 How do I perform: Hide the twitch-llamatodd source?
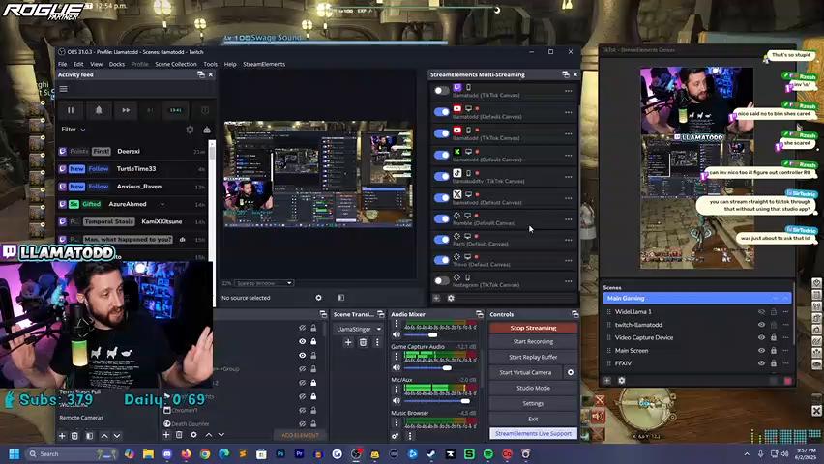tap(761, 325)
